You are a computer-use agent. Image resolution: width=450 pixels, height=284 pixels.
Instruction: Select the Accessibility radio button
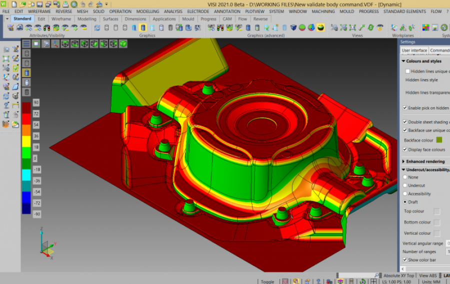405,194
